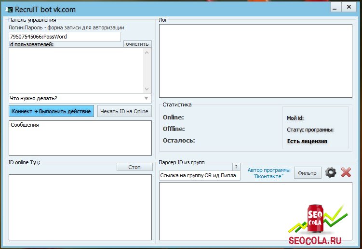Click inside the Лог output area
362x249 pixels.
tap(255, 61)
